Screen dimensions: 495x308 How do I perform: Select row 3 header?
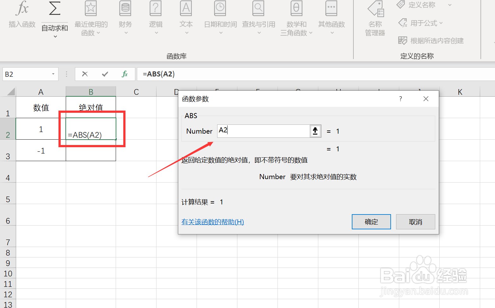(x=8, y=150)
